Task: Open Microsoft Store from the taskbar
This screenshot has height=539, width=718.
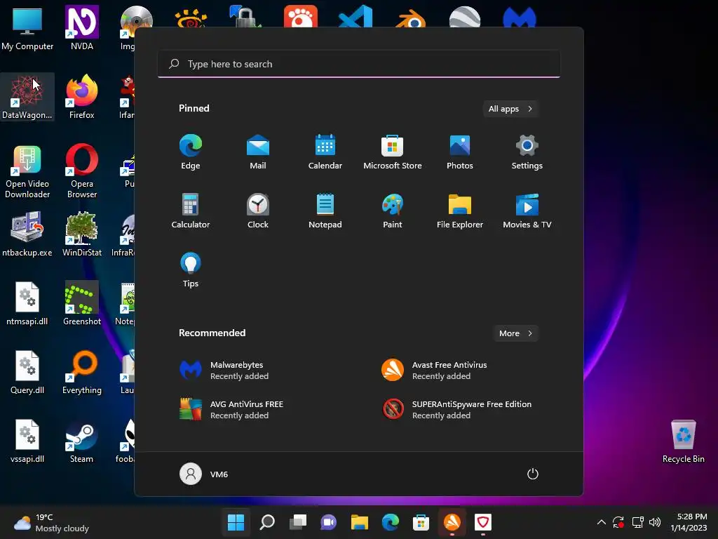Action: pyautogui.click(x=421, y=522)
